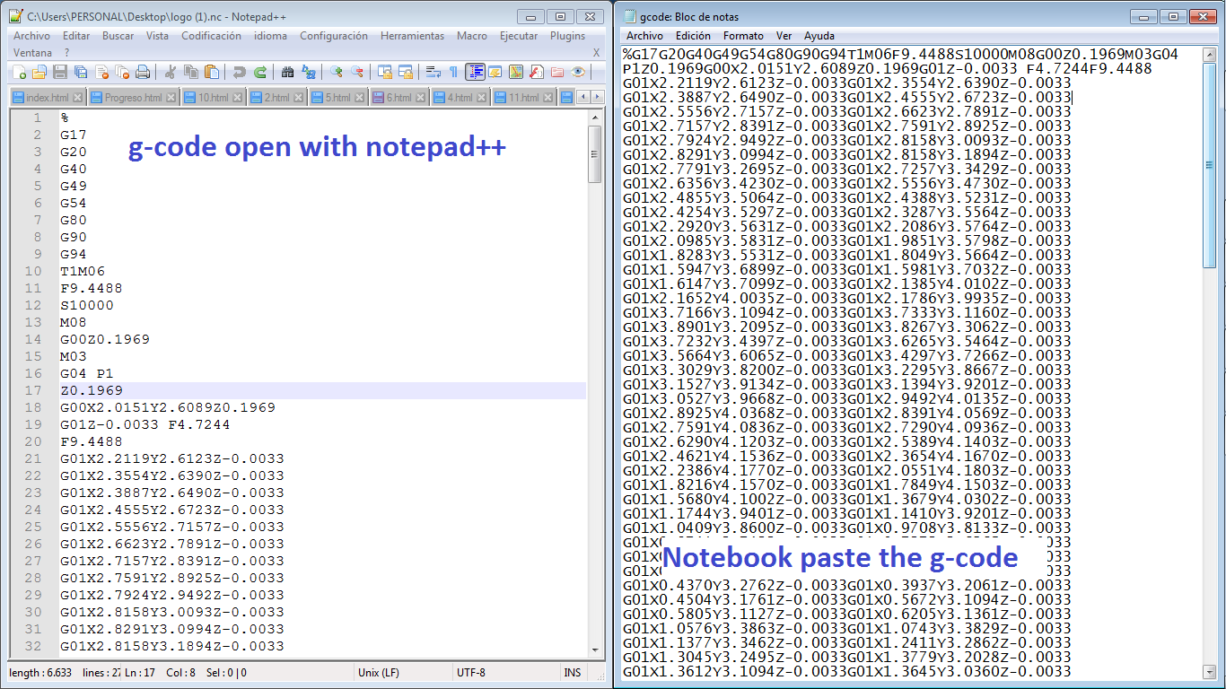Save all open files in Notepad++
The image size is (1226, 689).
[x=81, y=72]
